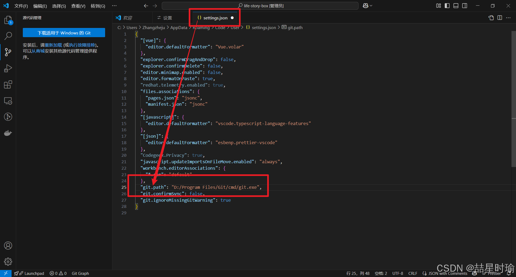Change indentation 空格: 2
The image size is (516, 277).
(x=381, y=273)
